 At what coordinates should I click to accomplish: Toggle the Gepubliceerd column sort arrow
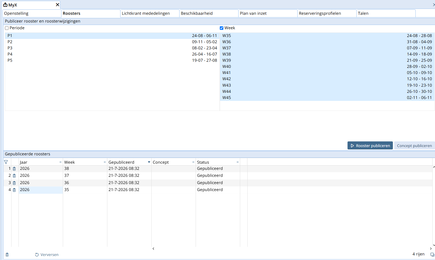[x=149, y=162]
